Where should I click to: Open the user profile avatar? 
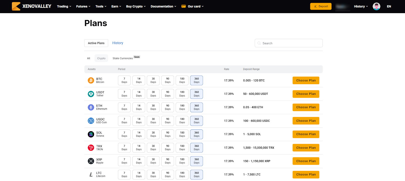point(376,6)
